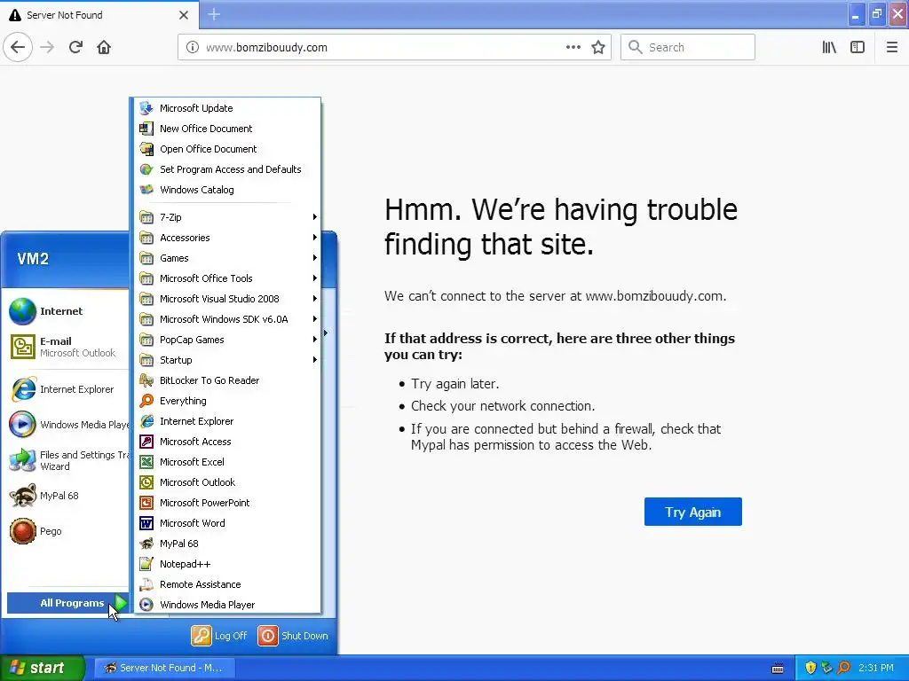Screen dimensions: 909x681
Task: Open Internet pinned item in Start menu
Action: pyautogui.click(x=67, y=311)
